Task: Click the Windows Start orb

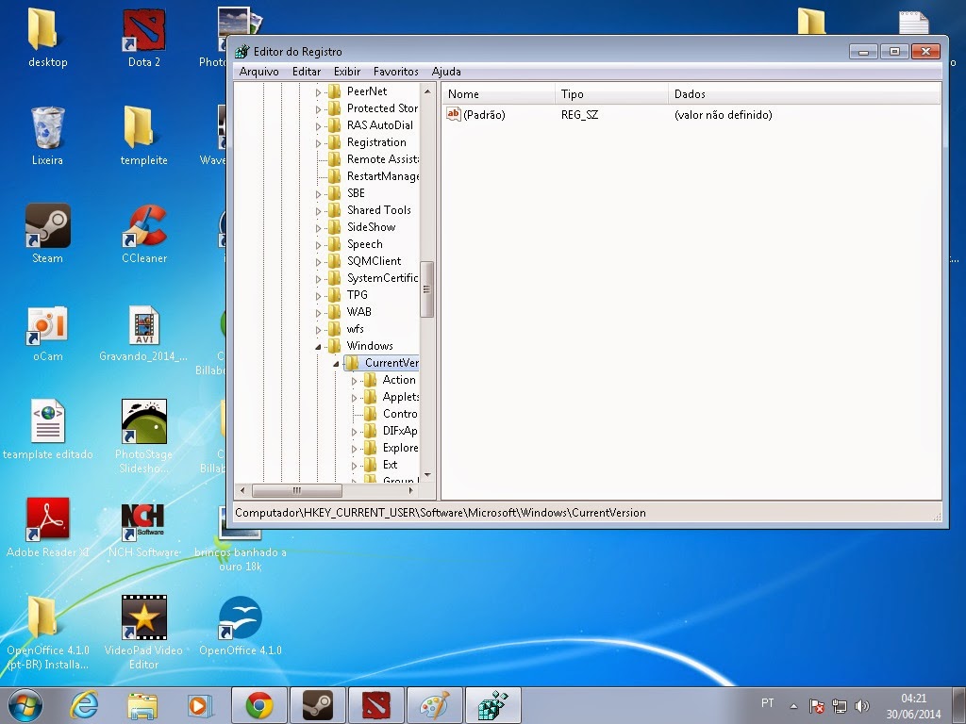Action: 25,705
